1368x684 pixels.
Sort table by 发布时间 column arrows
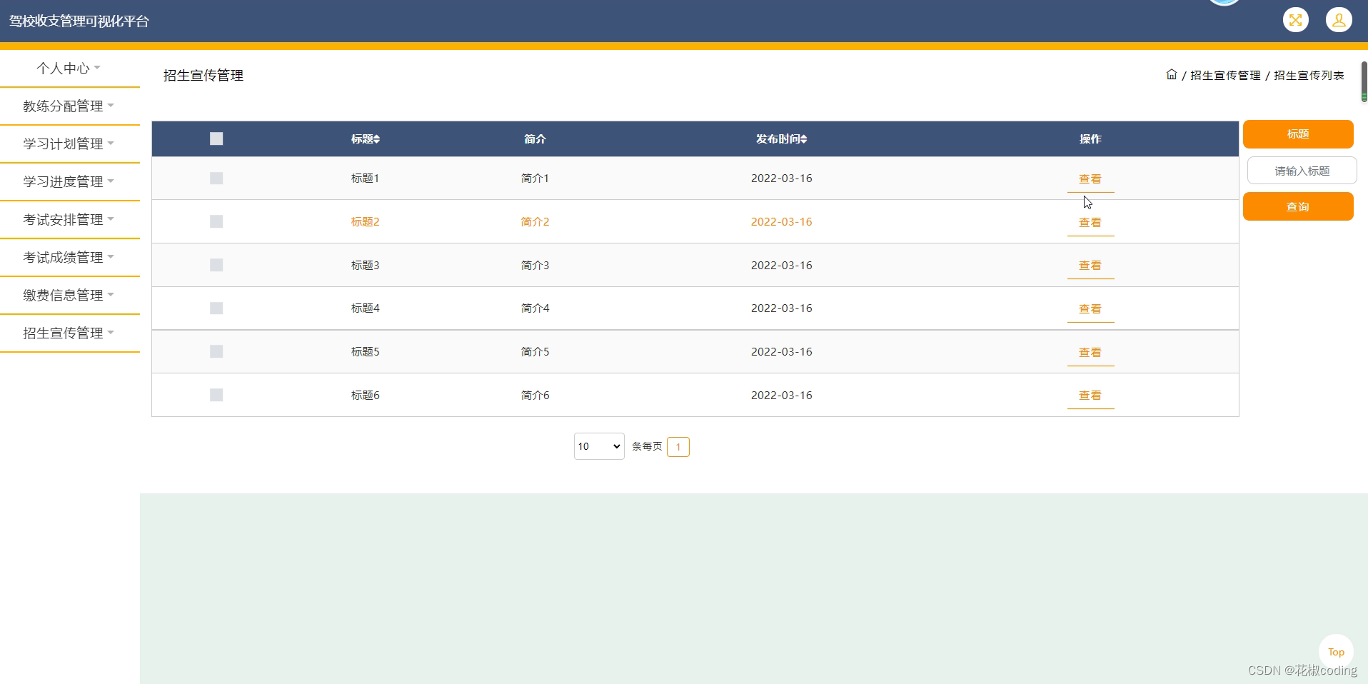point(803,139)
